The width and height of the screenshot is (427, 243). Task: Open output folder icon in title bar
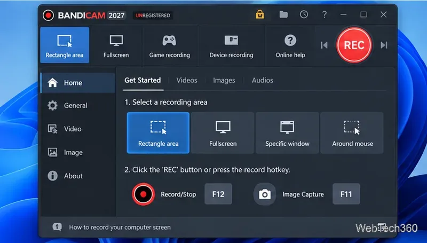pos(283,14)
